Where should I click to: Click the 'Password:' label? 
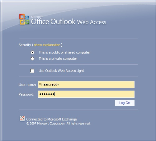(26, 94)
